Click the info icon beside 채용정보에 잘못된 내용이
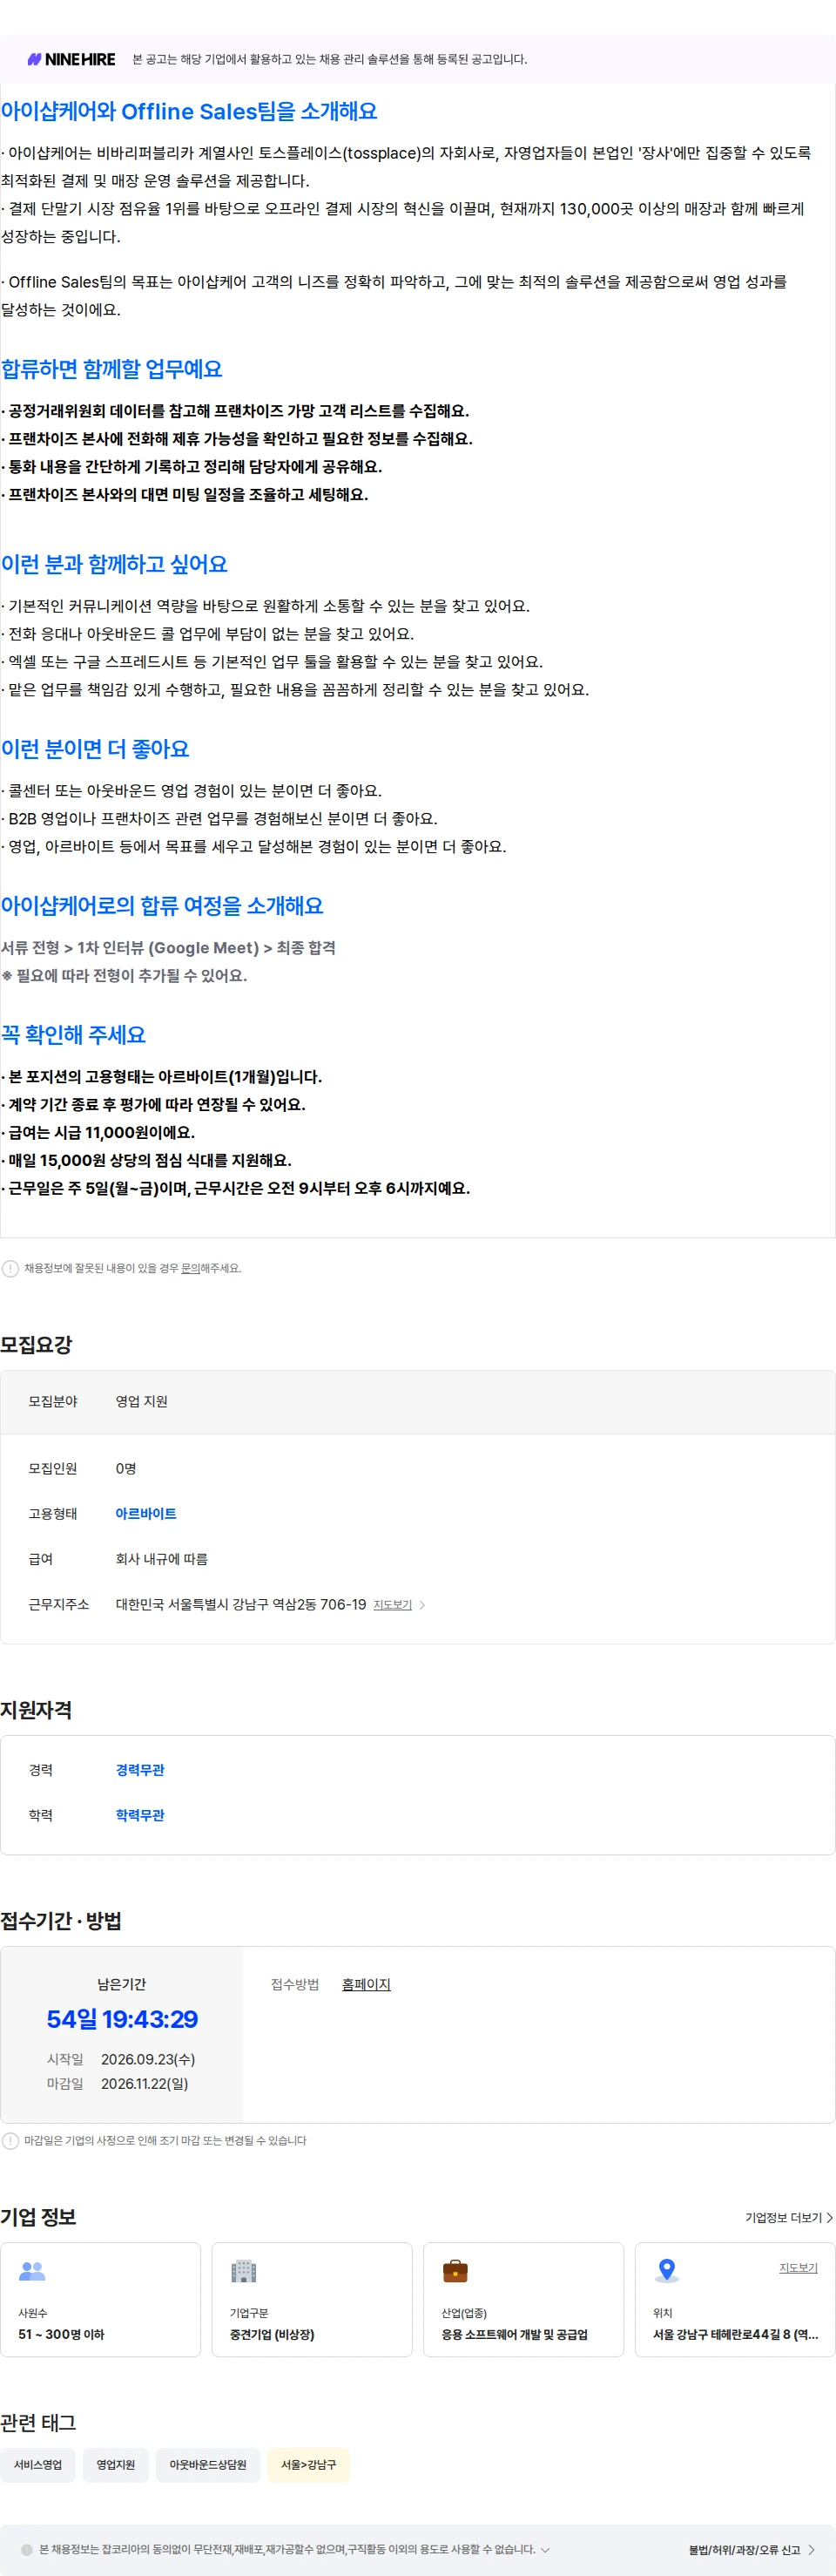This screenshot has width=836, height=2576. coord(10,1268)
